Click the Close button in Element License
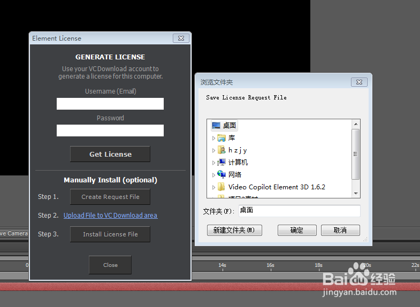Viewport: 420px width, 307px height. (x=110, y=265)
